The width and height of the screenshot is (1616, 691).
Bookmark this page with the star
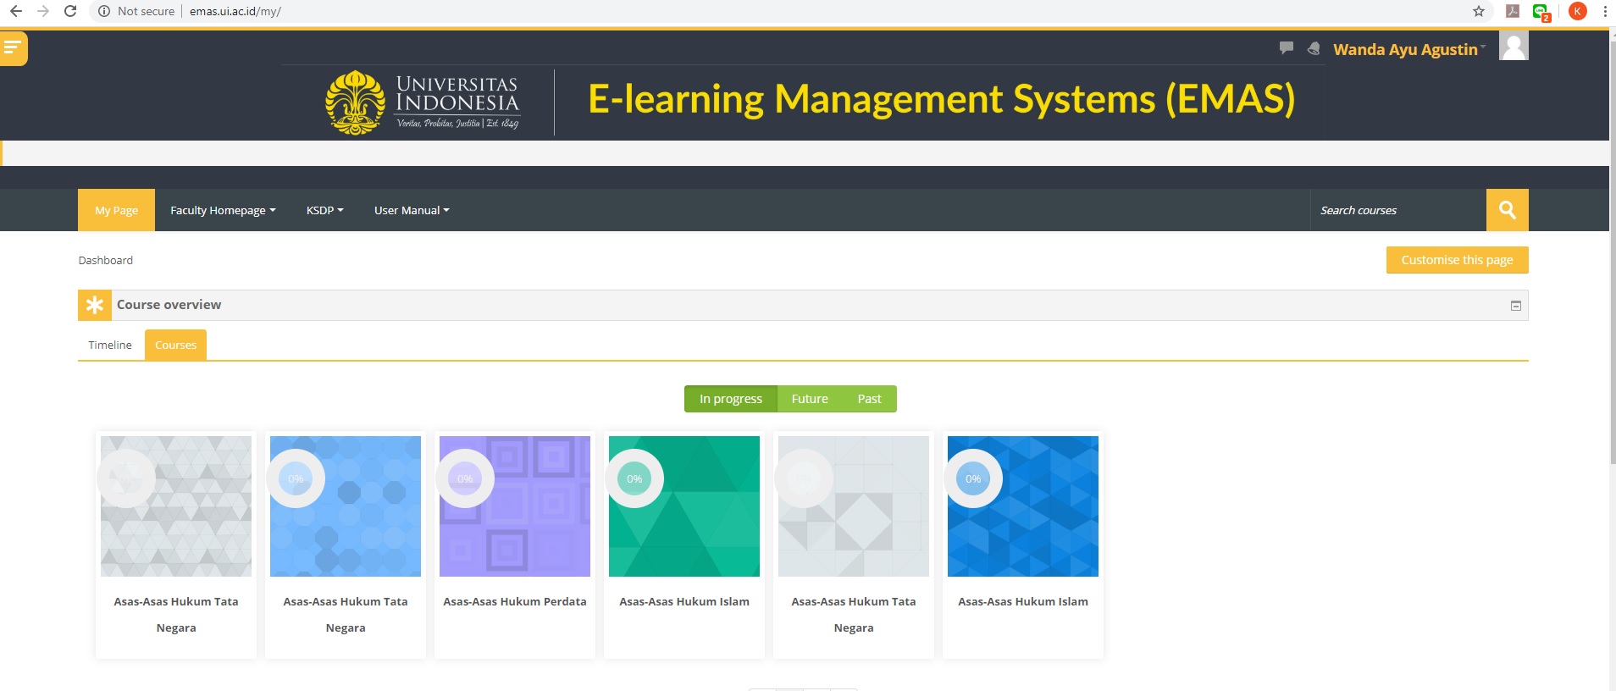click(x=1479, y=11)
